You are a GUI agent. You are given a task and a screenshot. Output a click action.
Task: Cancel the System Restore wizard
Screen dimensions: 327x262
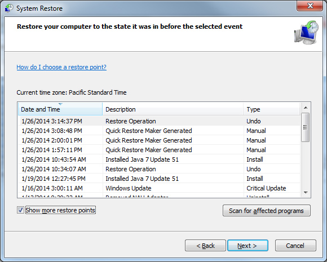pos(295,246)
